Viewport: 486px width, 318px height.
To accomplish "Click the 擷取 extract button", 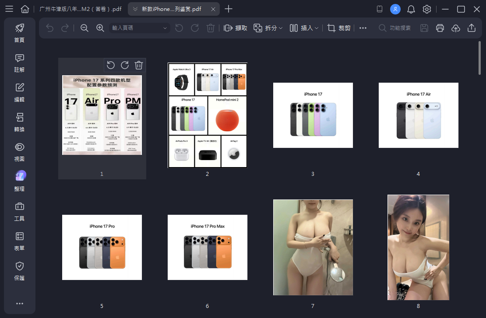I will coord(236,28).
